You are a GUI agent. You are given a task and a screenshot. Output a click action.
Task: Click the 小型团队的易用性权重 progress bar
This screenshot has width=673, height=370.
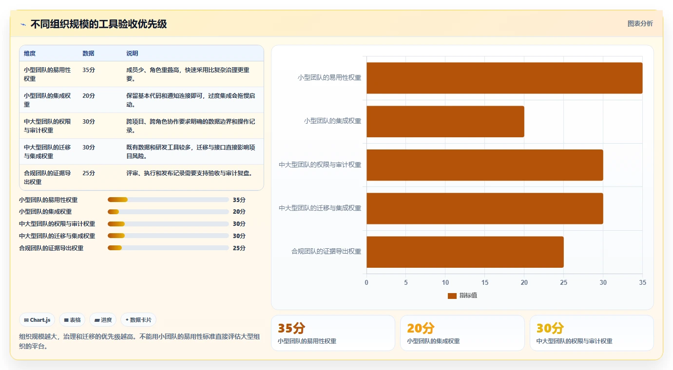tap(168, 200)
